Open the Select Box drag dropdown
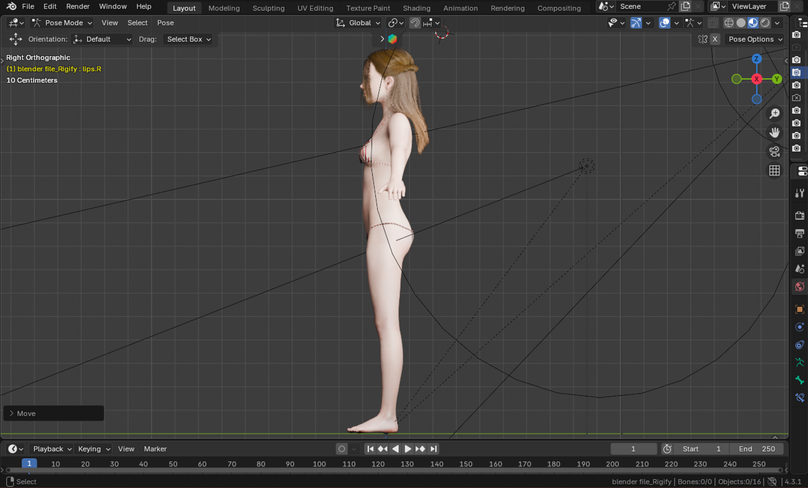Screen dimensions: 808x488 click(189, 39)
